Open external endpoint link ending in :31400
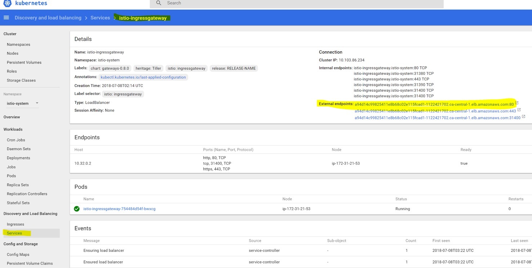 click(438, 118)
